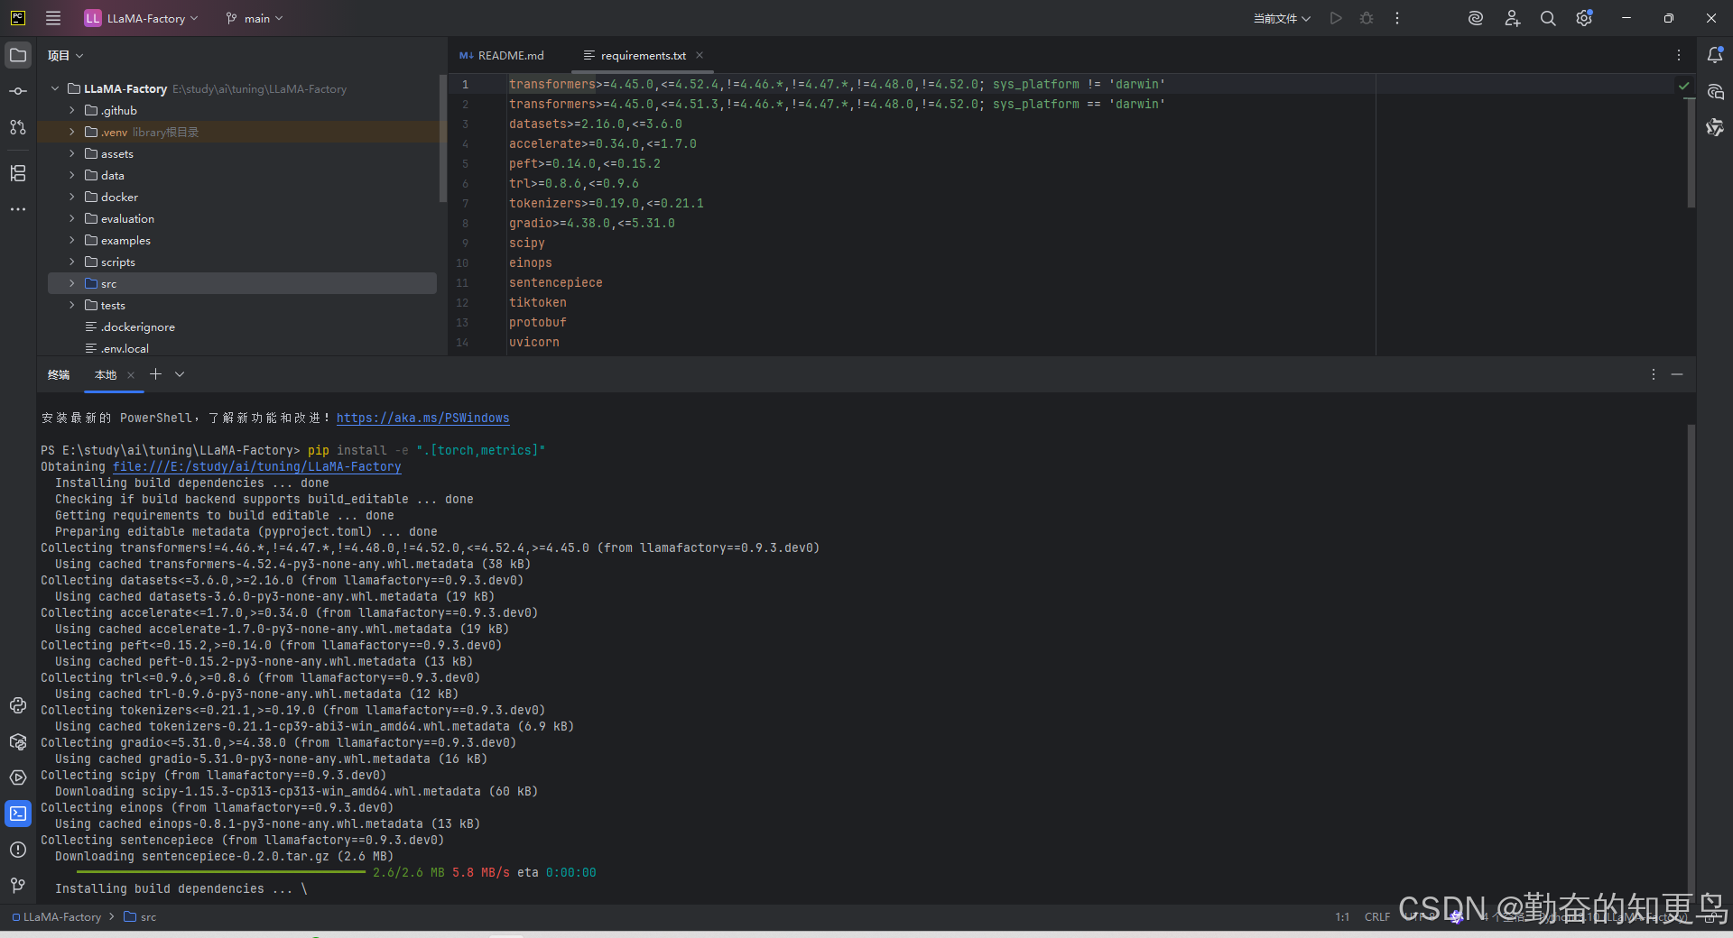
Task: Open IDE settings gear
Action: click(x=1584, y=18)
